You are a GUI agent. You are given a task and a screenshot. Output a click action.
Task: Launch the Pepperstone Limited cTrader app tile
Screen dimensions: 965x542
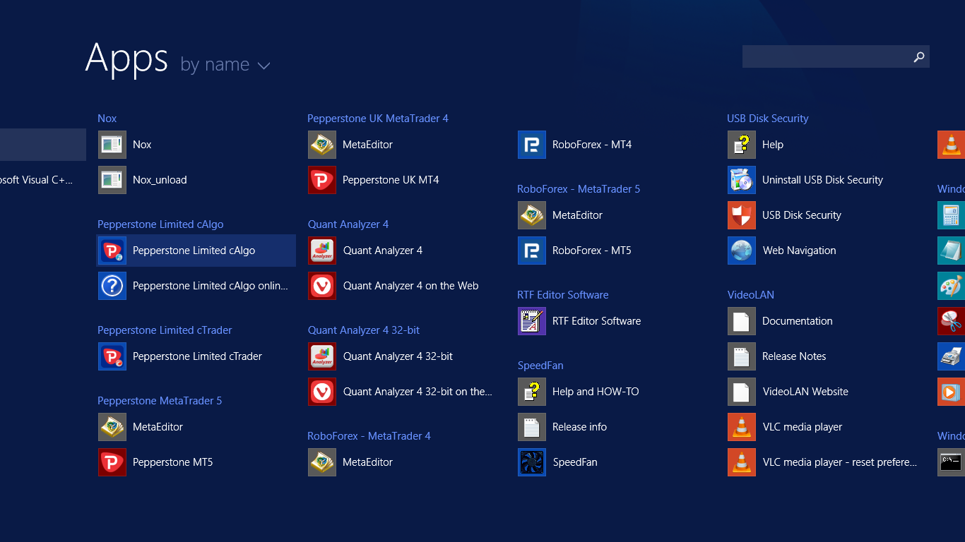196,356
